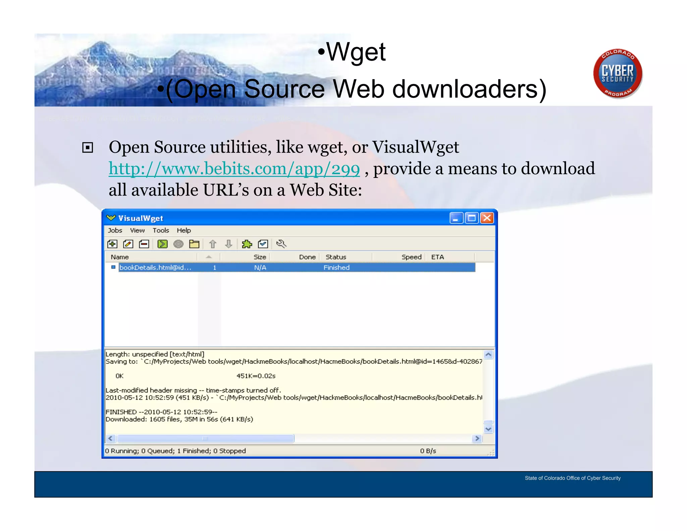687x531 pixels.
Task: Open the Help menu
Action: [x=184, y=231]
